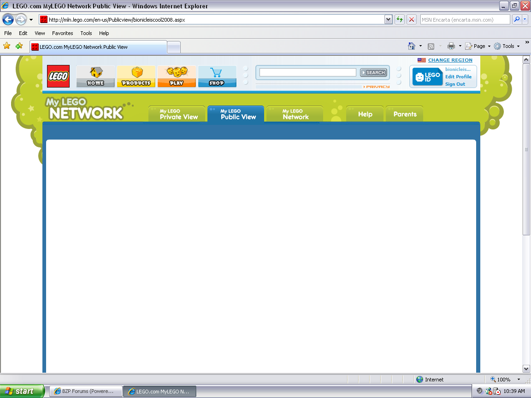Switch to My LEGO Network tab

pyautogui.click(x=295, y=114)
